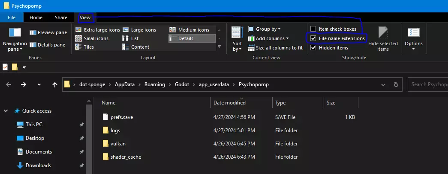Refresh the folder view
Viewport: 448px width, 174px height.
(x=396, y=85)
